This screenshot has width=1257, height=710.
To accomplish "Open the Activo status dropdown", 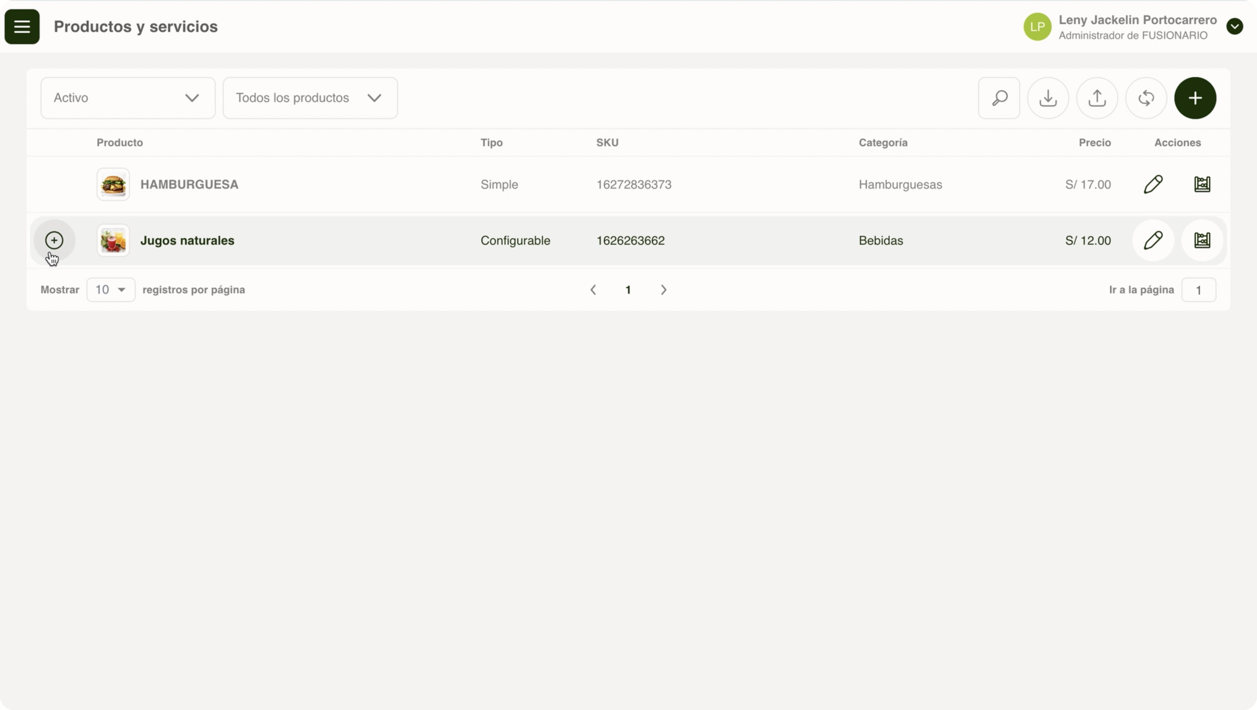I will tap(128, 98).
